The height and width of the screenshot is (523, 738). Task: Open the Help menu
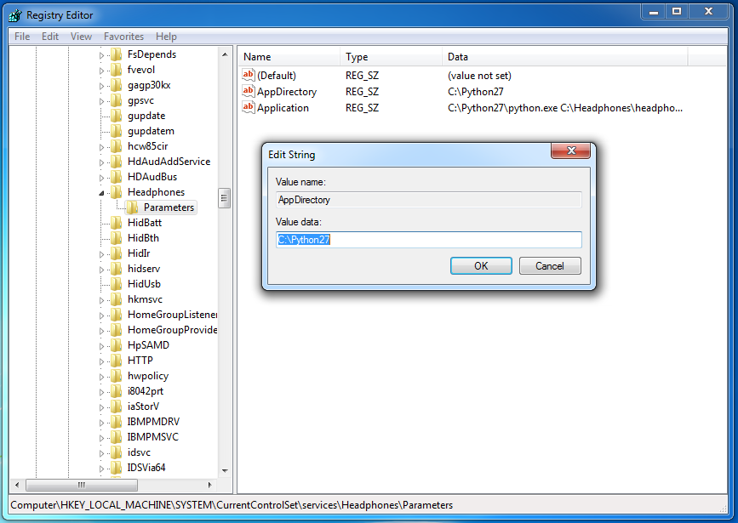click(x=166, y=37)
